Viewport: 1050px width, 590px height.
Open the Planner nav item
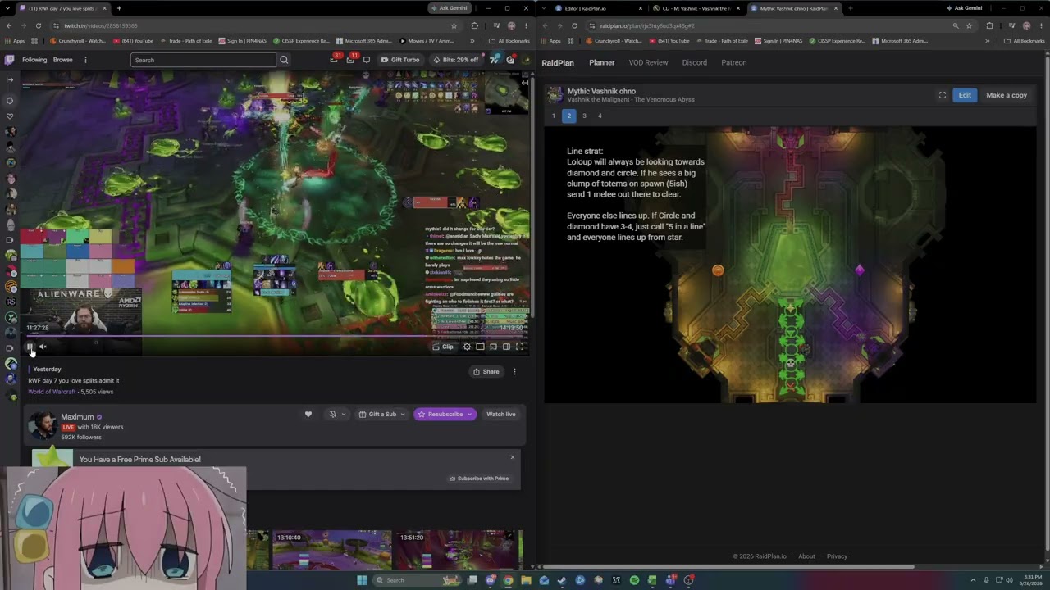tap(601, 62)
